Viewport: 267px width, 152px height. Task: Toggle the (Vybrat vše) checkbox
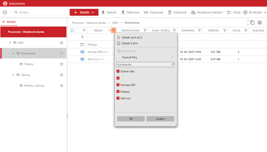[x=118, y=71]
